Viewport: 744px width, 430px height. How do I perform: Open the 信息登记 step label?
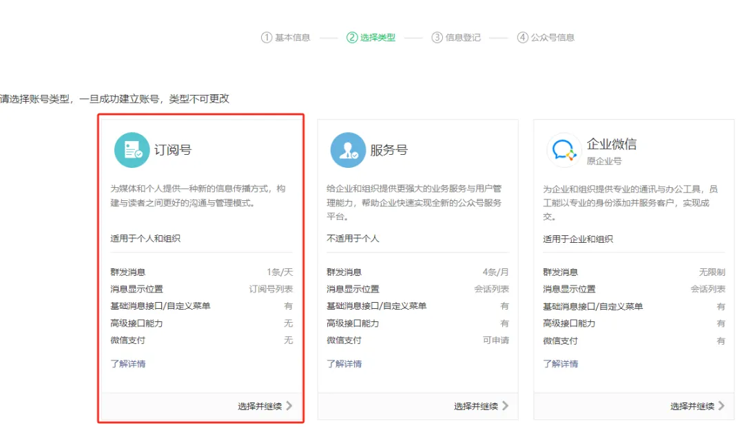463,37
